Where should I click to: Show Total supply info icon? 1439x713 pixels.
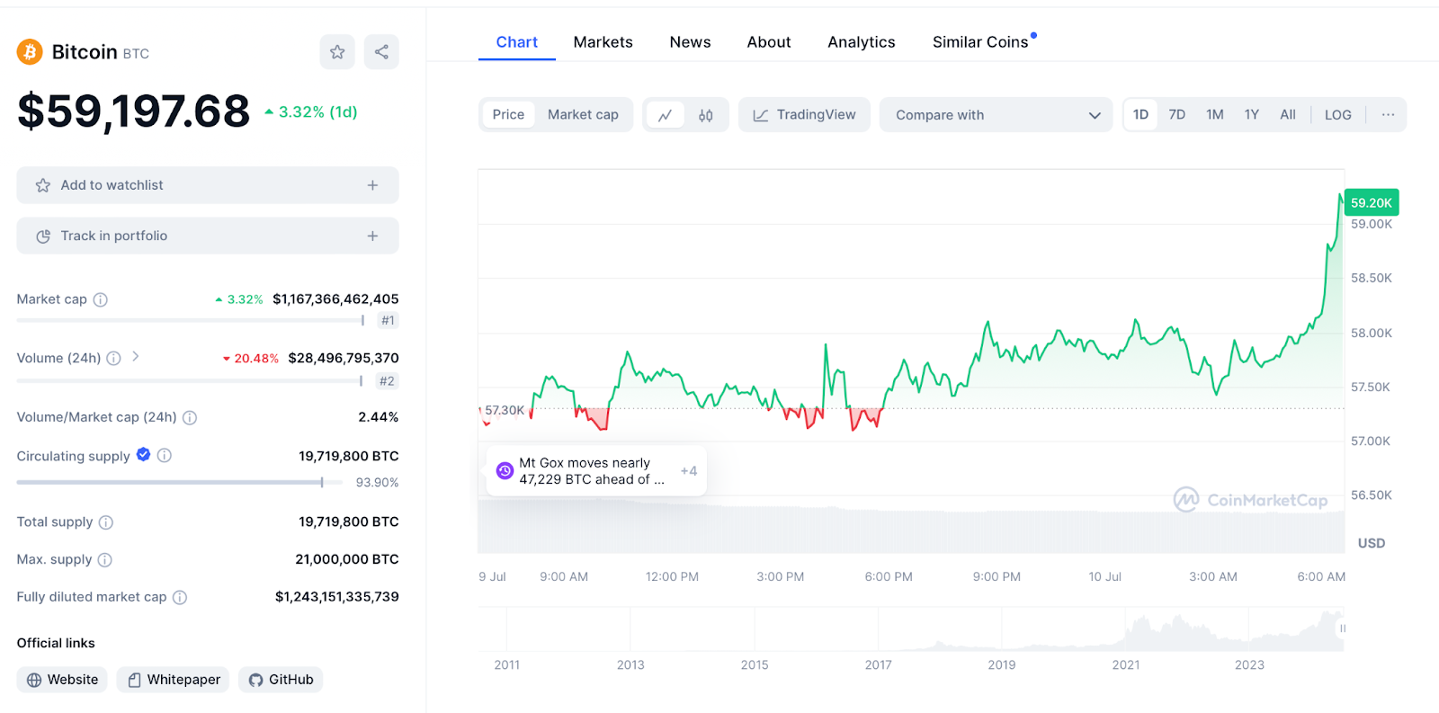click(106, 522)
